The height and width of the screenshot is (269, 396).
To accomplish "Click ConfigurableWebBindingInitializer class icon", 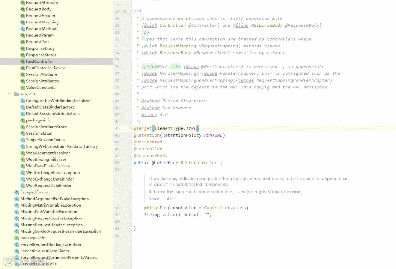I will point(22,101).
